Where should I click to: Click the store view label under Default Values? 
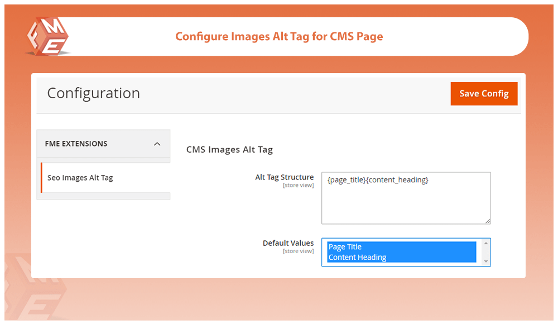click(x=299, y=251)
